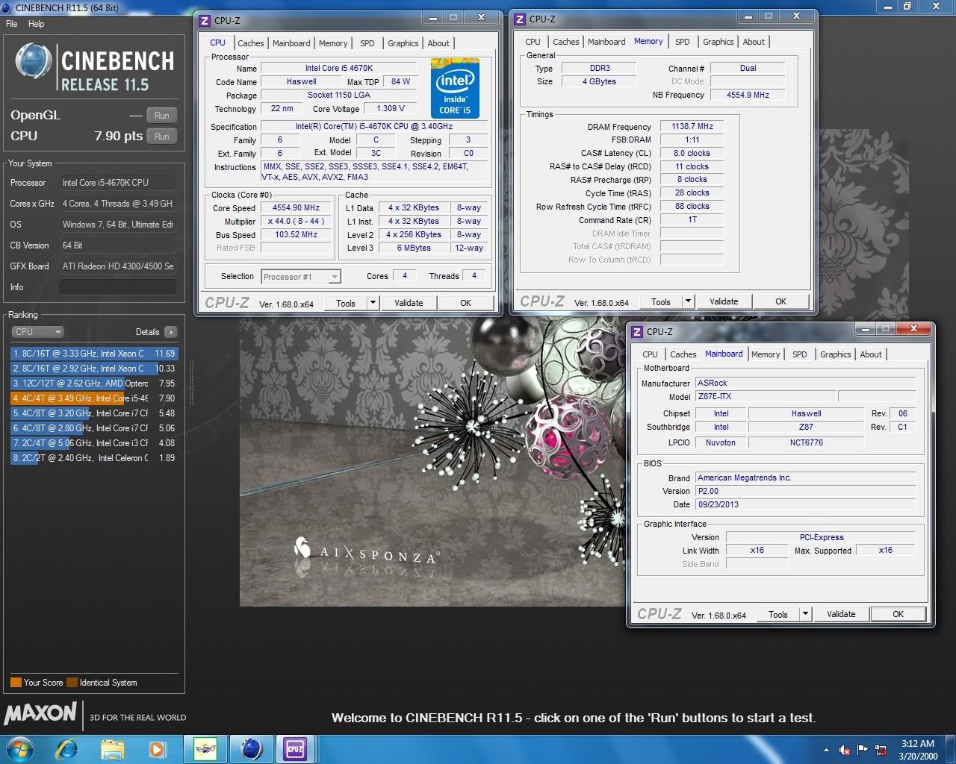Switch to Caches tab in first CPU-Z window

[x=251, y=43]
